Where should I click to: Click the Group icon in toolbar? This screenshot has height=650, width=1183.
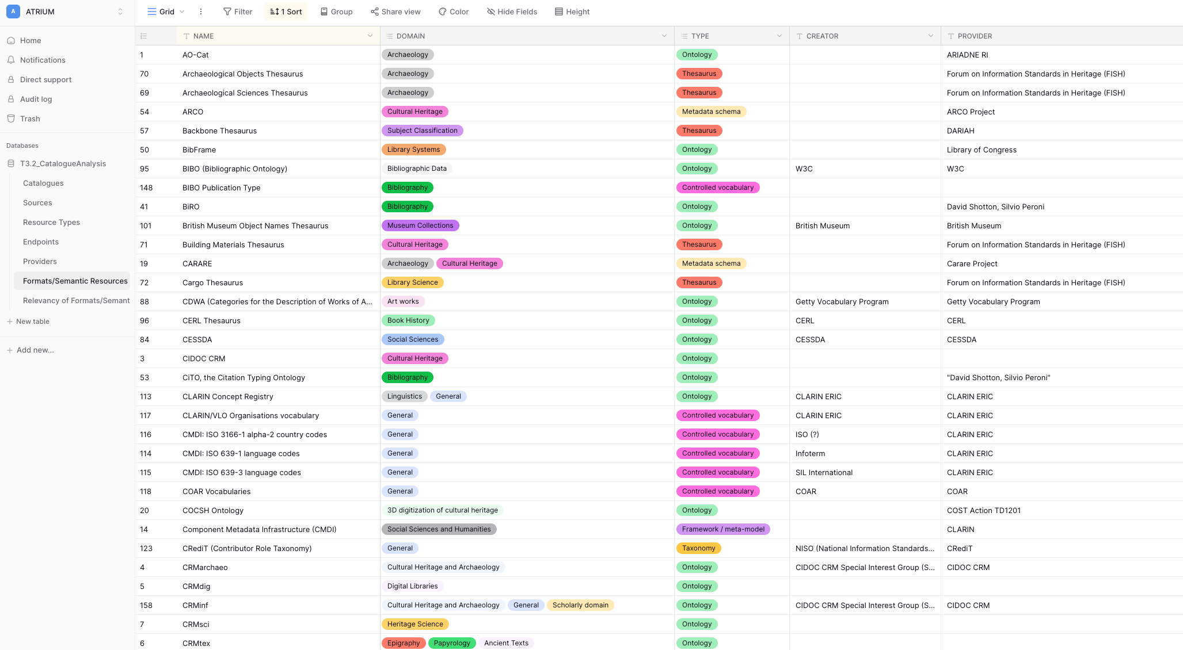pos(324,12)
